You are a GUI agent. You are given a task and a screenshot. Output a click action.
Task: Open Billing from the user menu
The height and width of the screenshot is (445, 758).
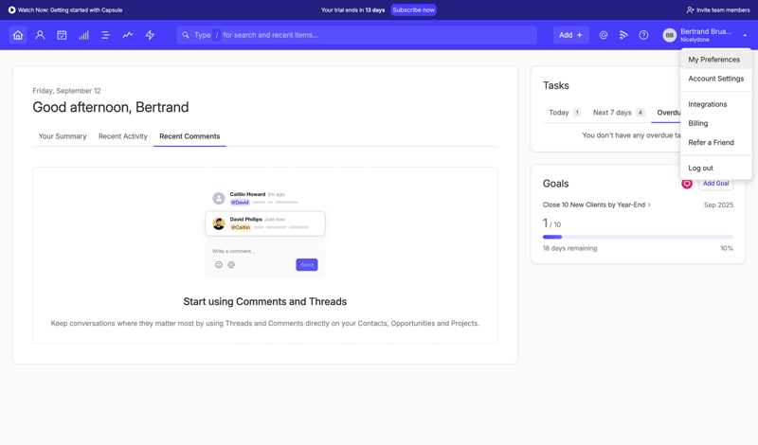click(716, 123)
